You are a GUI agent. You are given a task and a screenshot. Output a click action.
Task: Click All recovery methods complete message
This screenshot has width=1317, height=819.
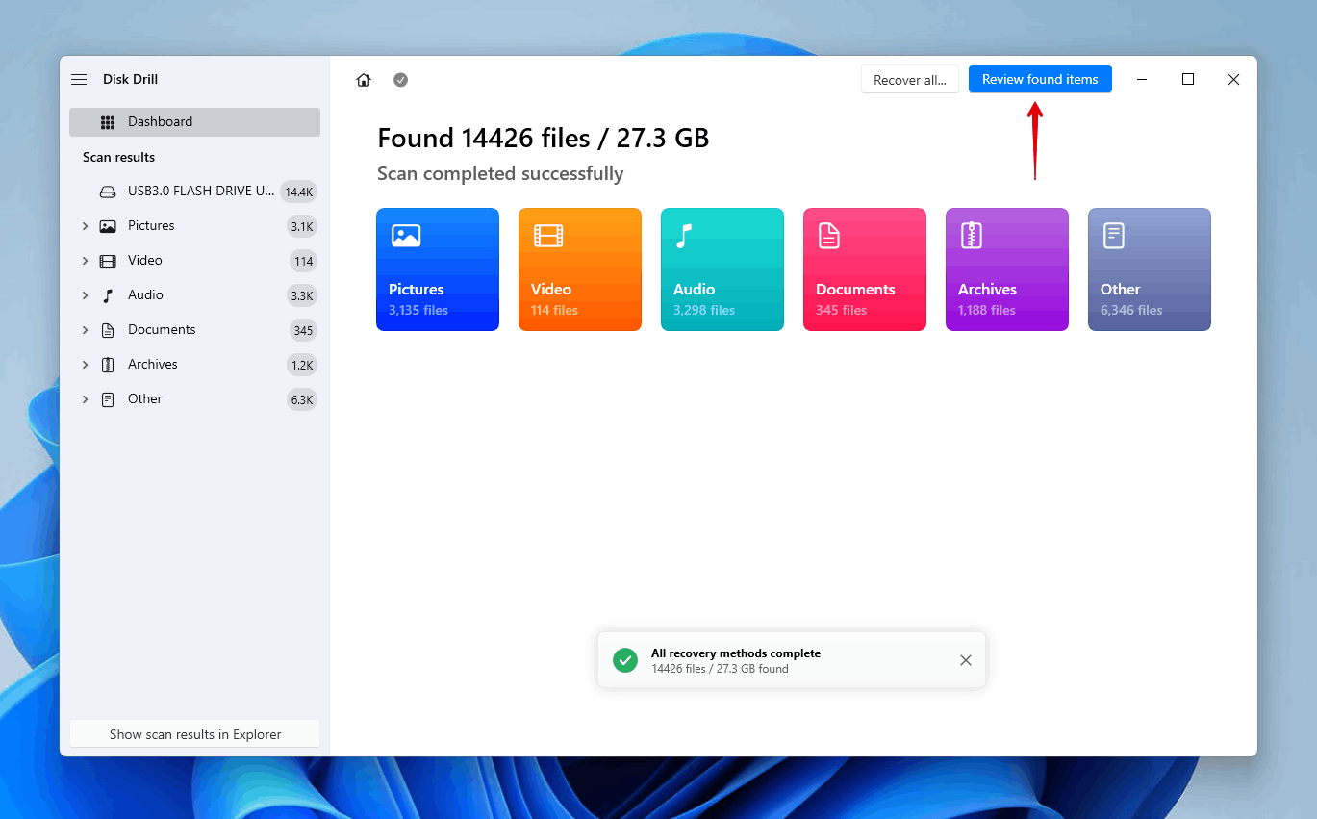pos(736,653)
